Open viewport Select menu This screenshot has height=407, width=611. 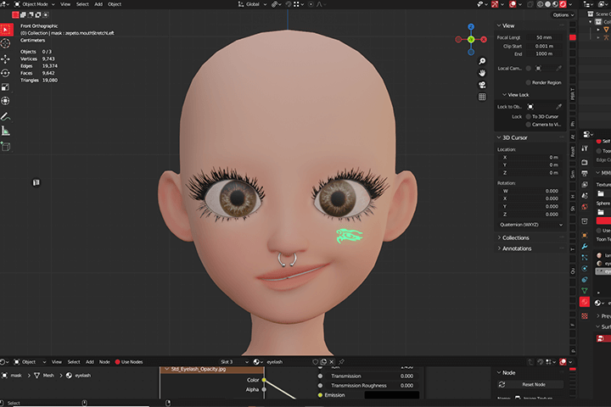pos(82,4)
